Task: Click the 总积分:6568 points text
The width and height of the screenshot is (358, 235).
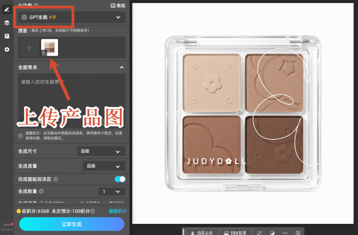Action: (x=35, y=211)
